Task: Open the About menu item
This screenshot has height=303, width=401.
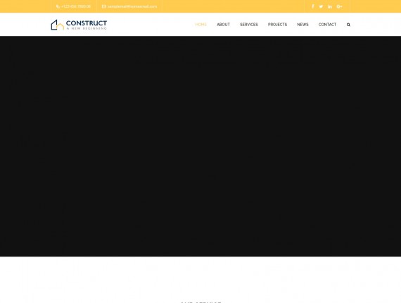Action: (223, 25)
